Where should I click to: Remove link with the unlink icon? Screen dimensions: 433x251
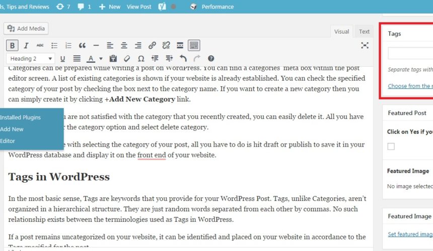pos(166,45)
